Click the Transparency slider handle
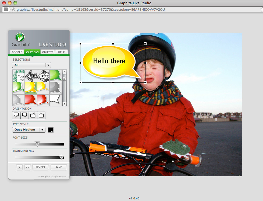Viewport: 263px width, 201px height. 62,157
